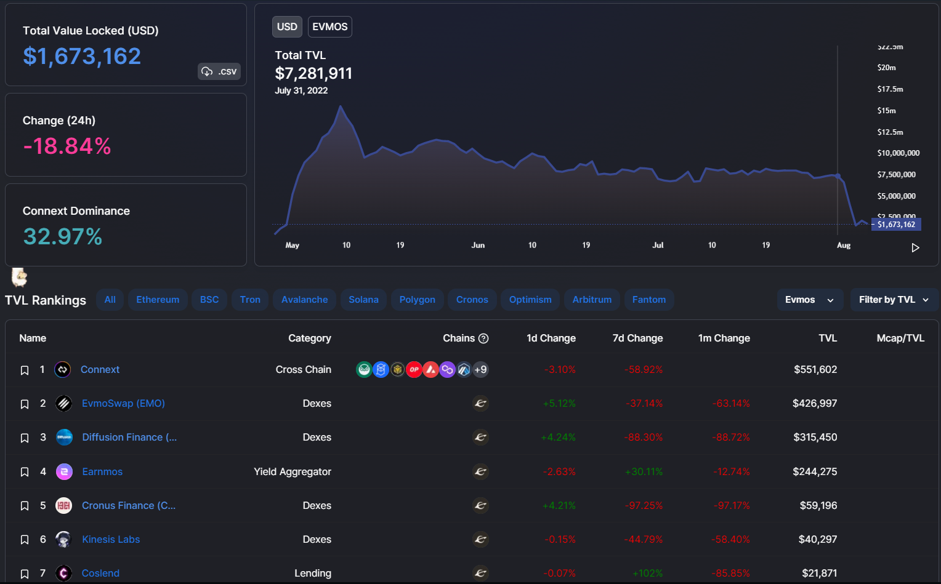This screenshot has height=584, width=941.
Task: Switch chart denomination to USD
Action: click(x=287, y=26)
